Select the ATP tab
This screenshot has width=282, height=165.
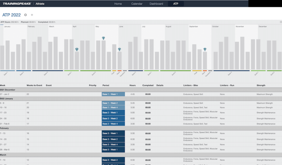click(x=176, y=4)
